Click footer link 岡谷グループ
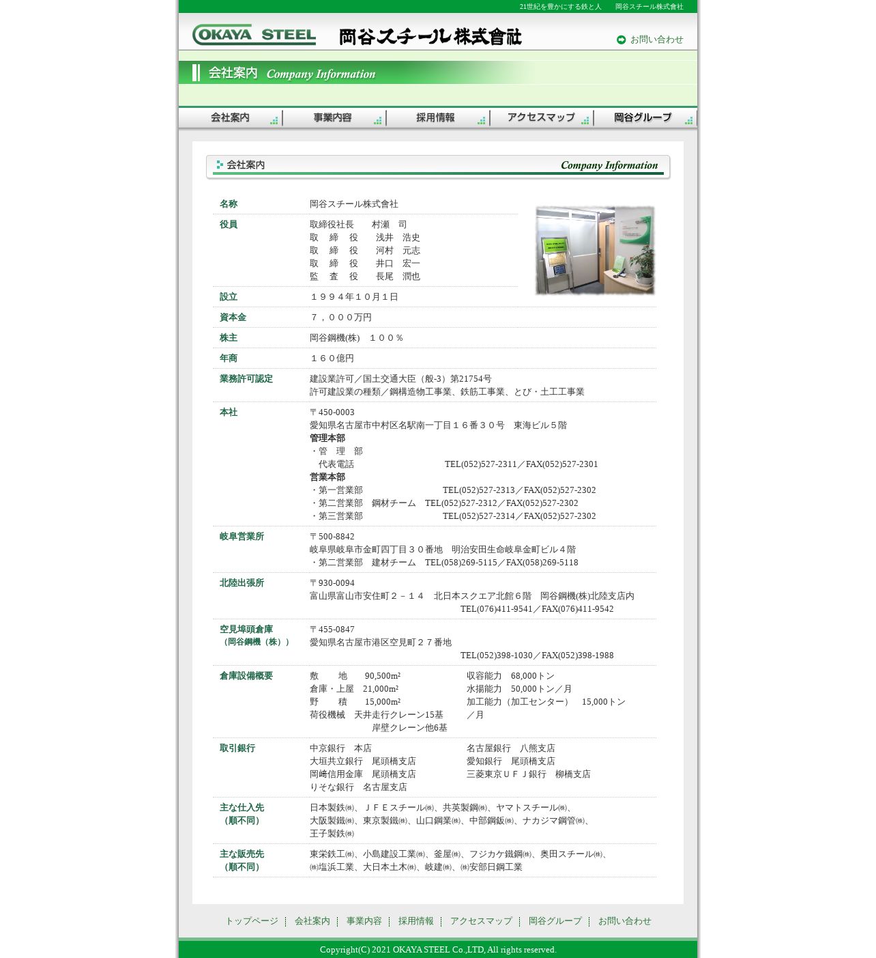Image resolution: width=876 pixels, height=958 pixels. (555, 921)
